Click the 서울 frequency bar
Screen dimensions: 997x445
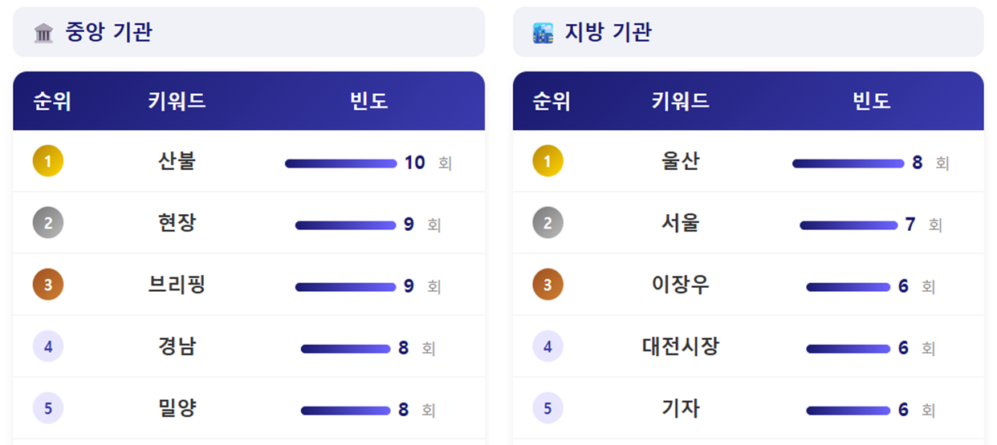tap(848, 225)
